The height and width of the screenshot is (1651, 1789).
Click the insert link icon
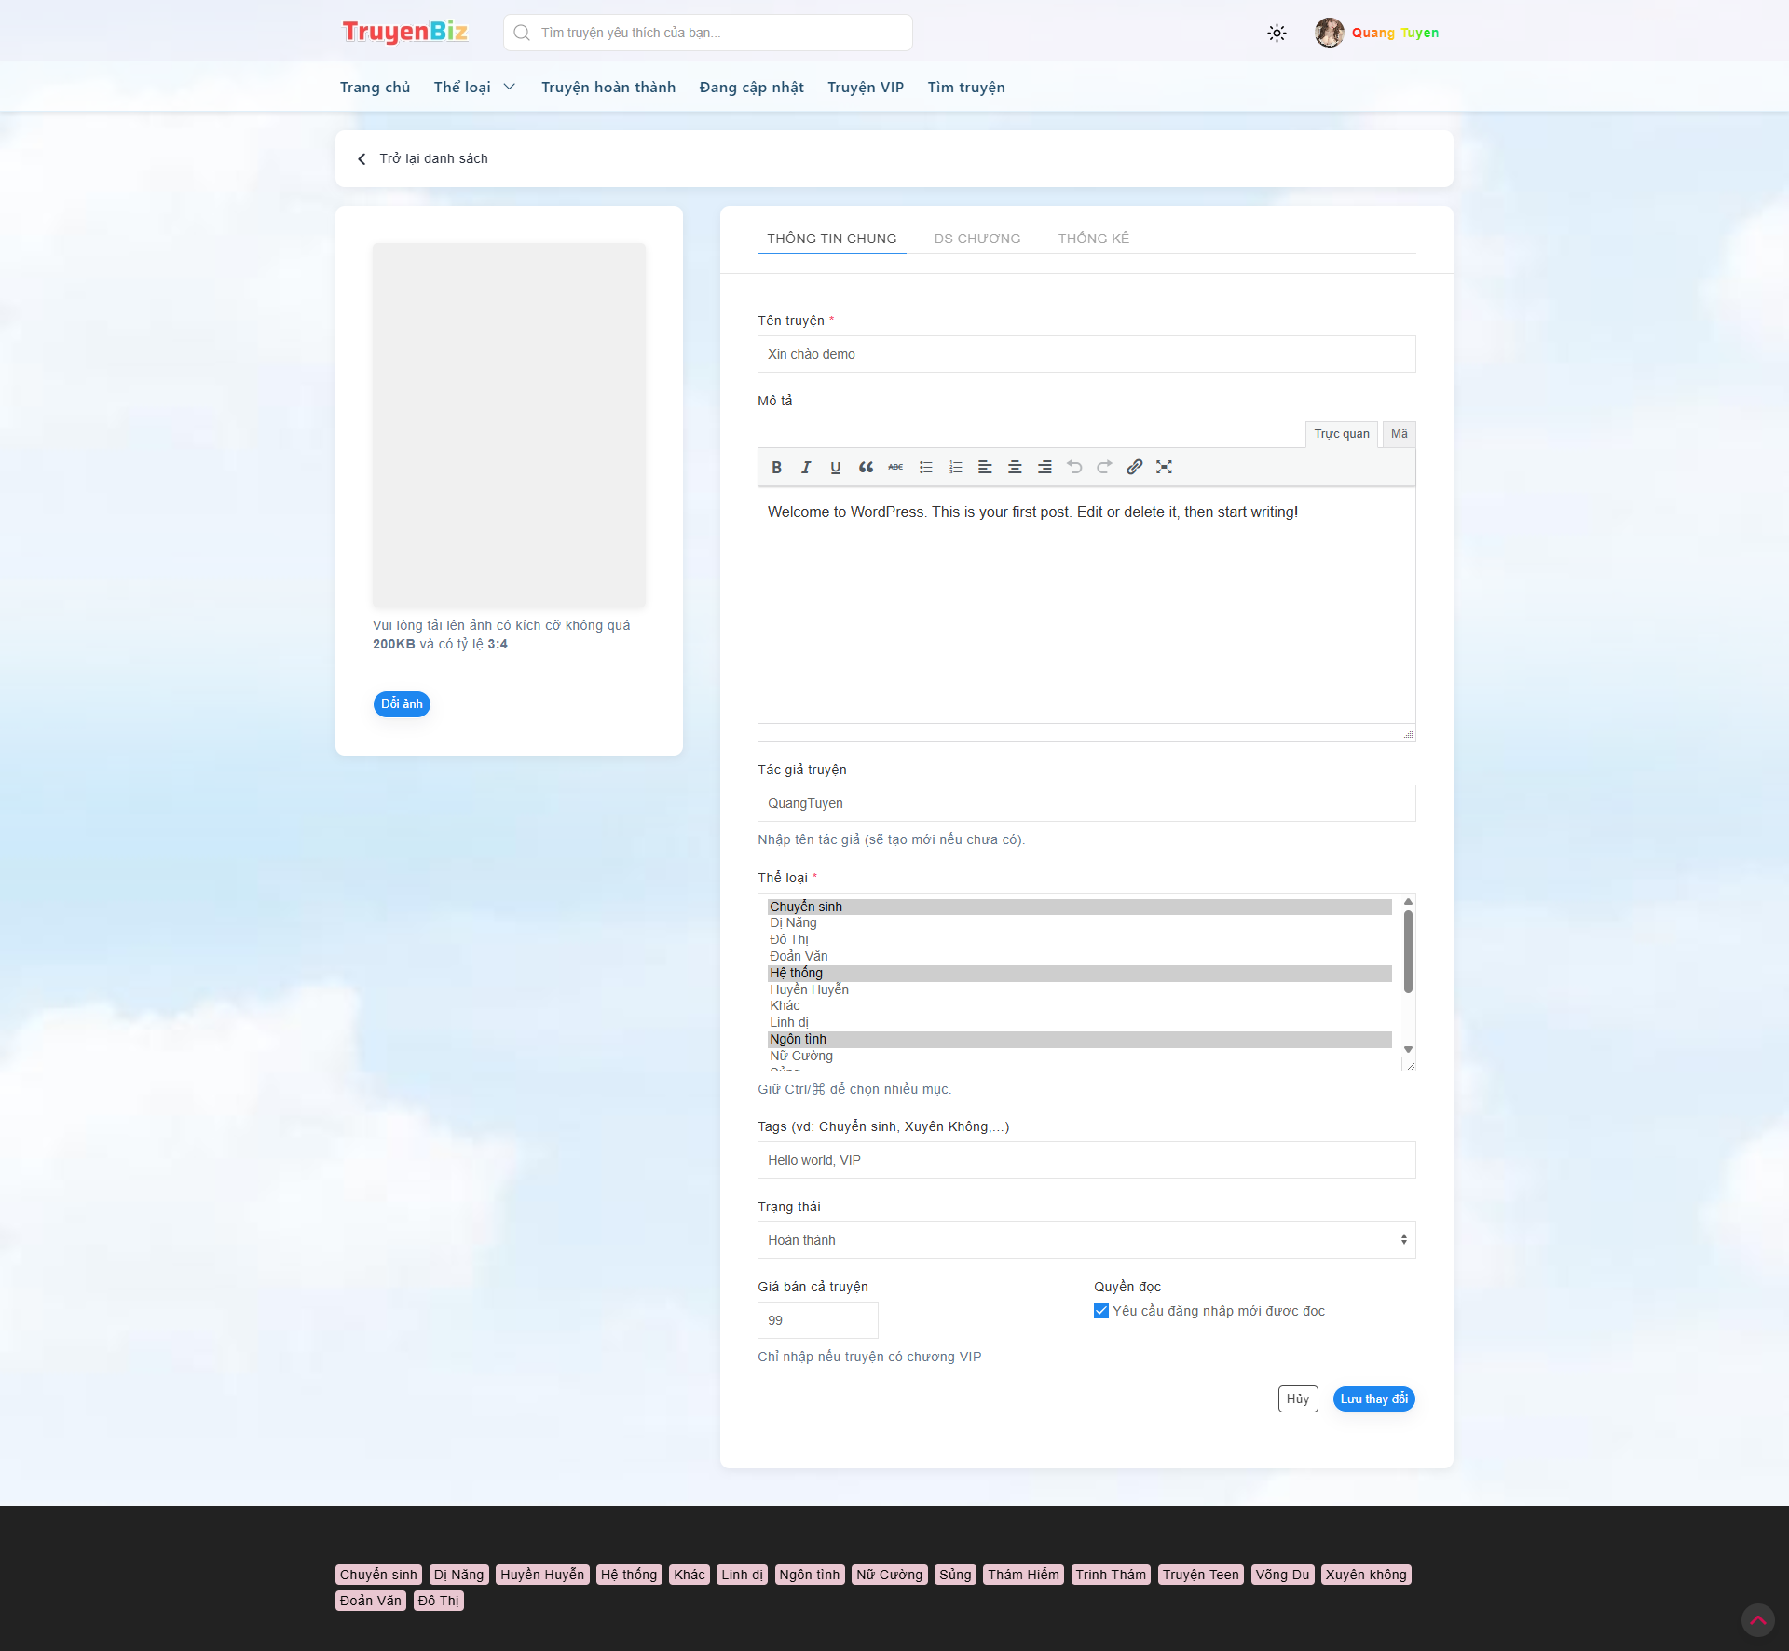click(x=1134, y=468)
